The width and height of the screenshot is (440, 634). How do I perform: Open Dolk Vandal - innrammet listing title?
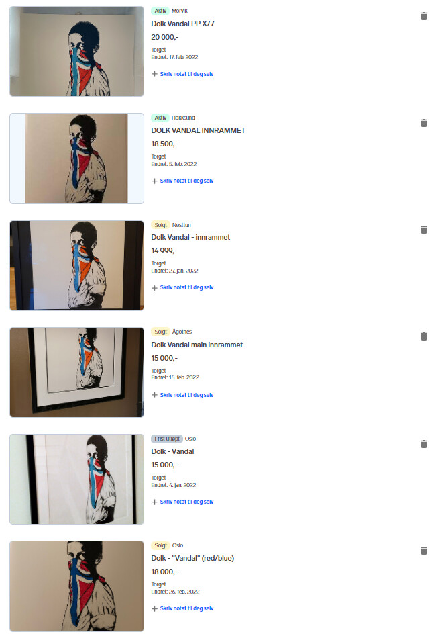click(x=190, y=237)
